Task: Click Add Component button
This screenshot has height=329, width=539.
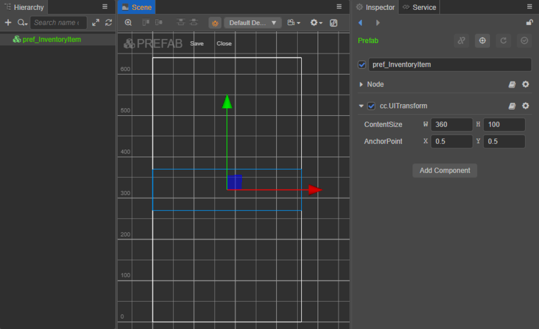Action: (x=445, y=171)
